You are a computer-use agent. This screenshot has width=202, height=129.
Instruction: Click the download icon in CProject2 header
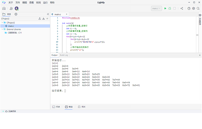pyautogui.click(x=44, y=19)
